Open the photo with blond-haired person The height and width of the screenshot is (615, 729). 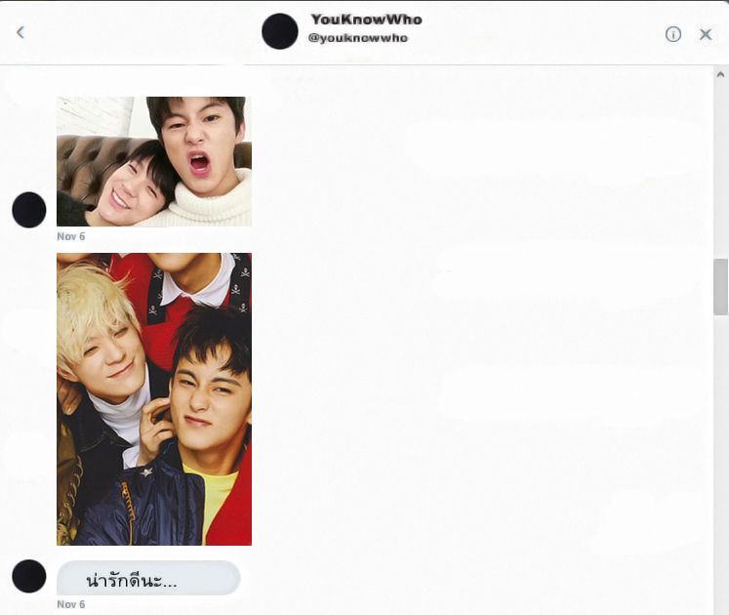point(154,399)
